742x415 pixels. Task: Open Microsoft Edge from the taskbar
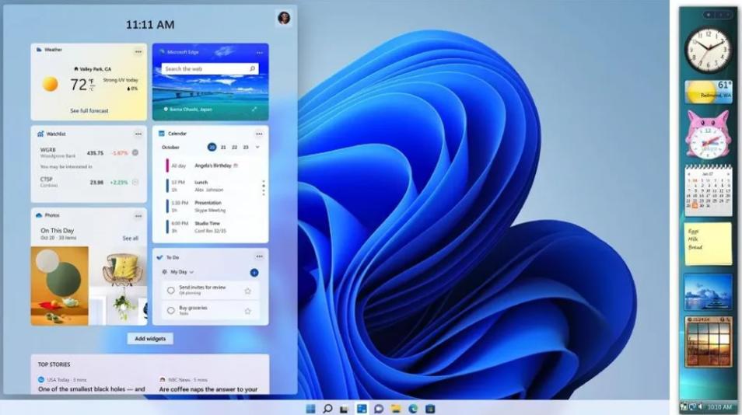(x=413, y=408)
